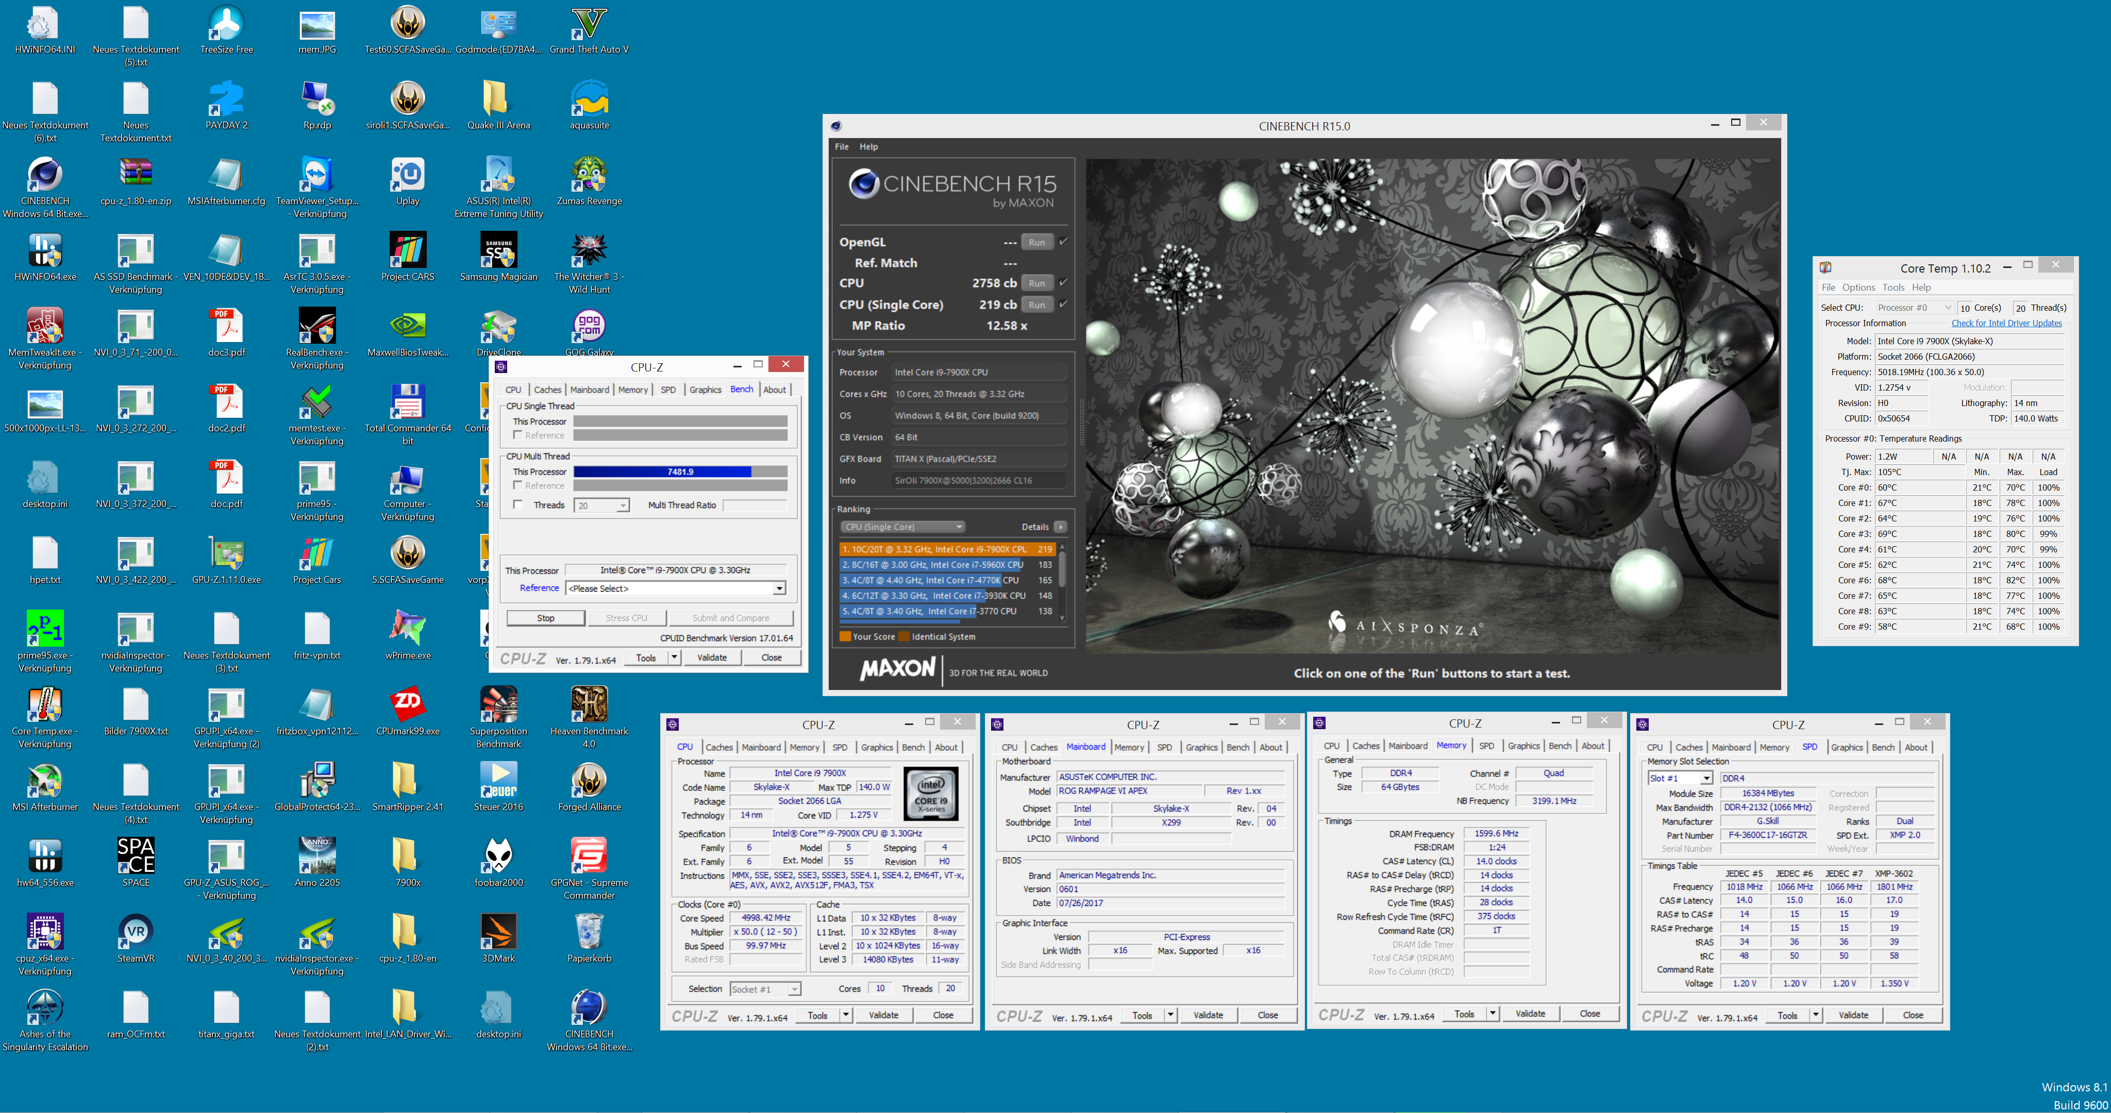Toggle the CPU test checkmark in Cinebench
Image resolution: width=2111 pixels, height=1113 pixels.
(x=1063, y=282)
